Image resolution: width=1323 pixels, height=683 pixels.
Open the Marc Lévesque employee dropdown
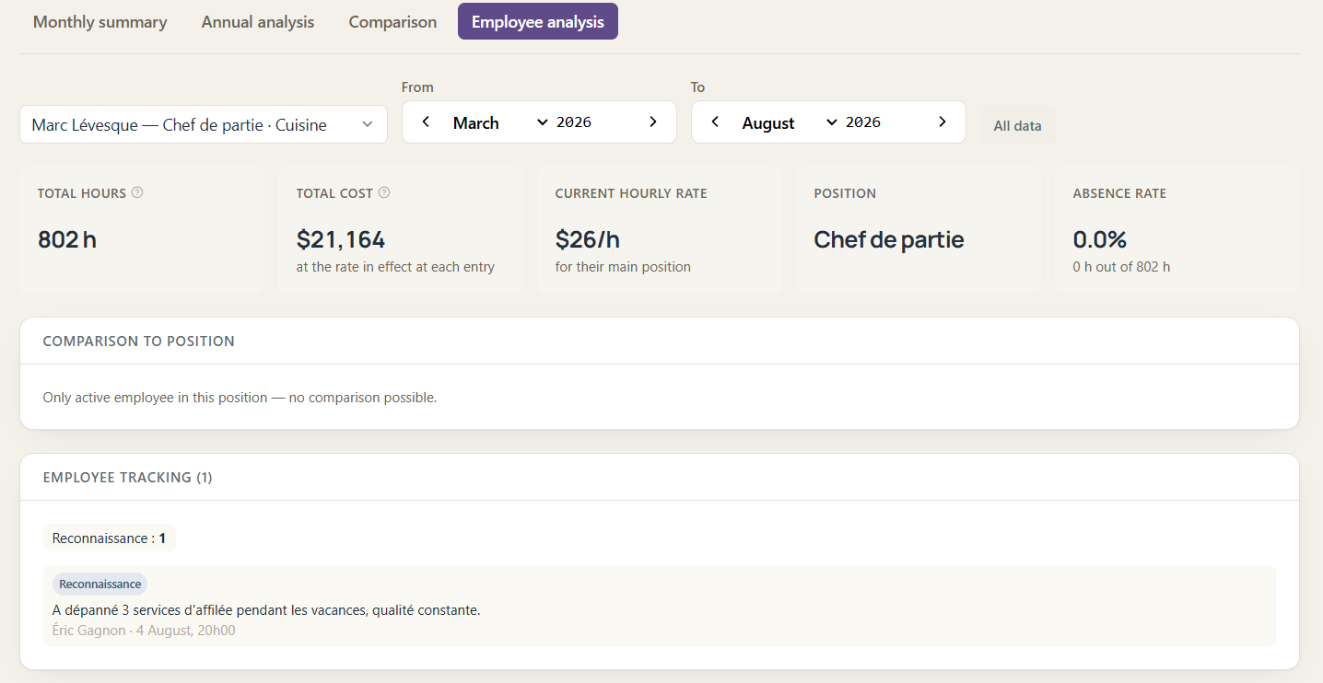click(x=204, y=125)
